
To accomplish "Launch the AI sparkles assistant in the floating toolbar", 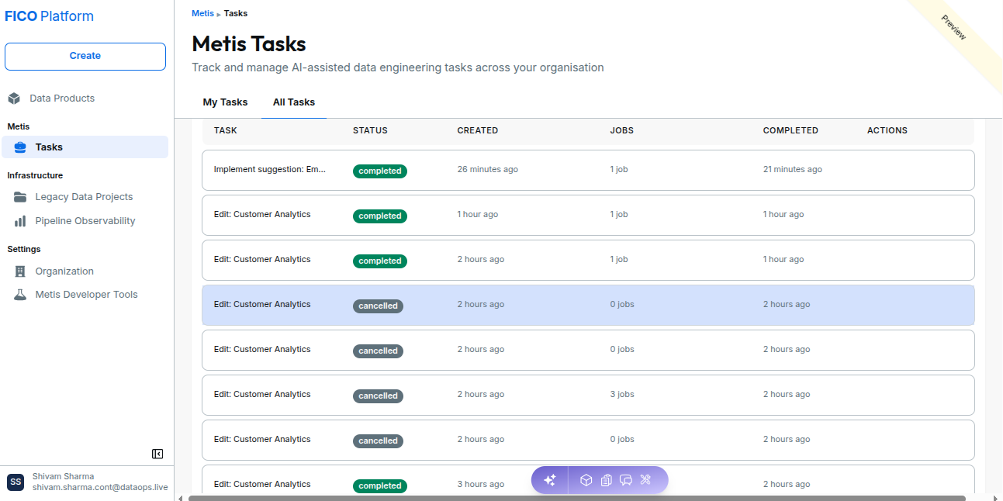I will [550, 480].
